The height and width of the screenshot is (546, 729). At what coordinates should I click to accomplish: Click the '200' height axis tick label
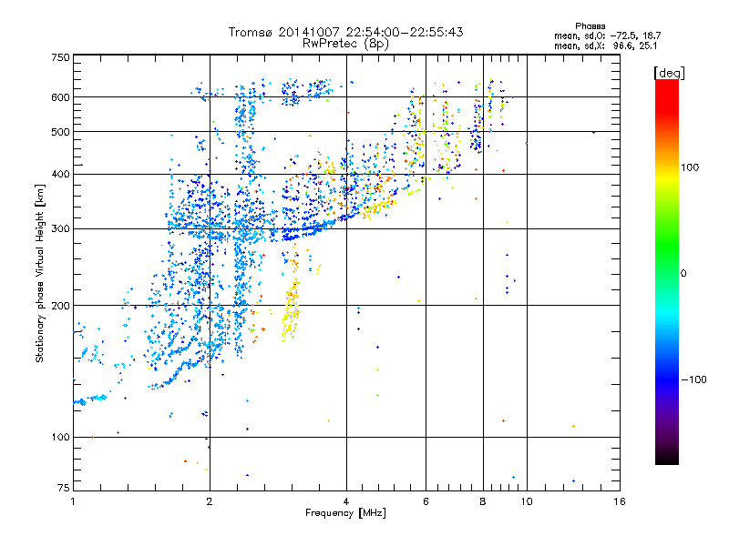pyautogui.click(x=60, y=306)
